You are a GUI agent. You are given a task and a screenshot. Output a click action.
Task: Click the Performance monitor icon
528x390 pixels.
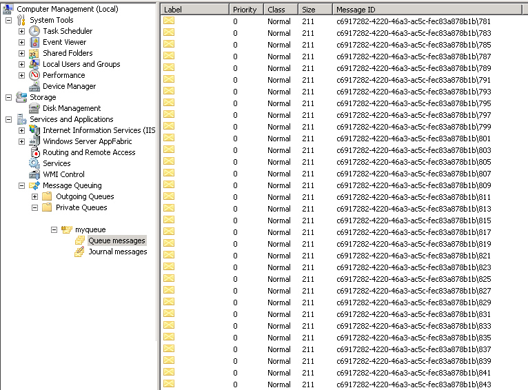[x=34, y=75]
